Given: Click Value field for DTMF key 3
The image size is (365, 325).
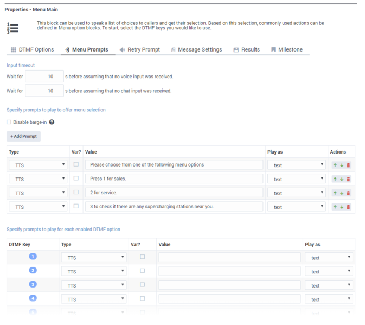Looking at the screenshot, I should point(229,285).
